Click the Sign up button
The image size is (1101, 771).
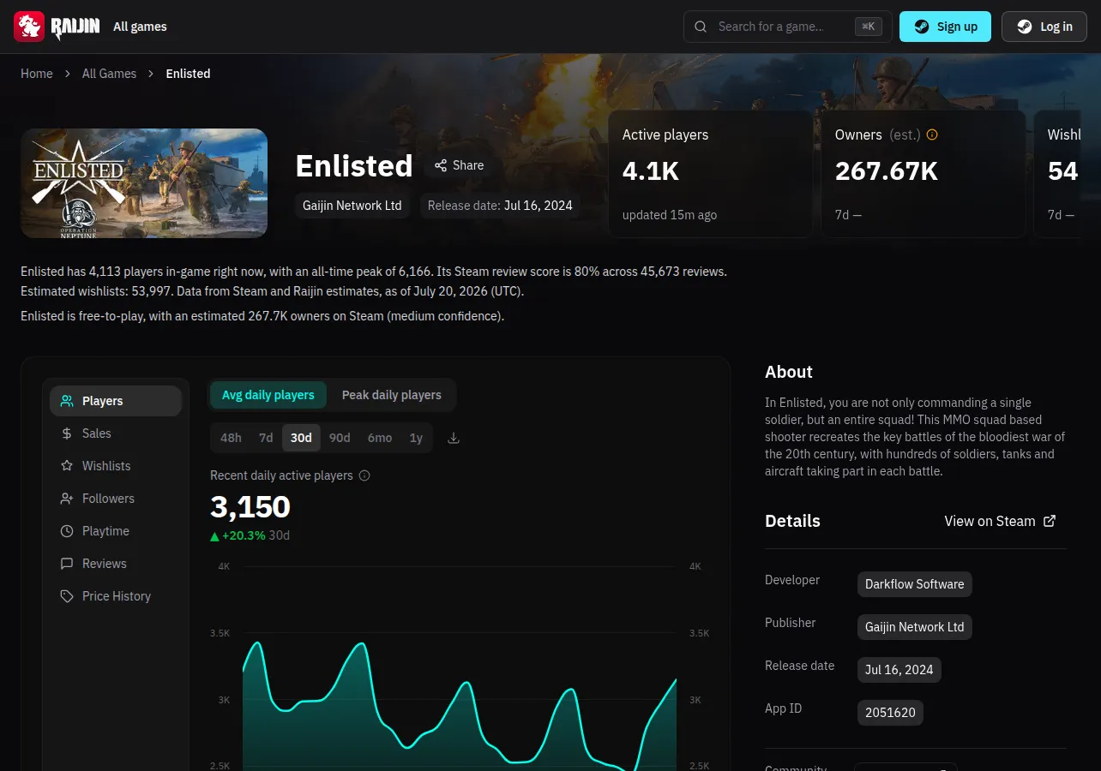click(945, 27)
